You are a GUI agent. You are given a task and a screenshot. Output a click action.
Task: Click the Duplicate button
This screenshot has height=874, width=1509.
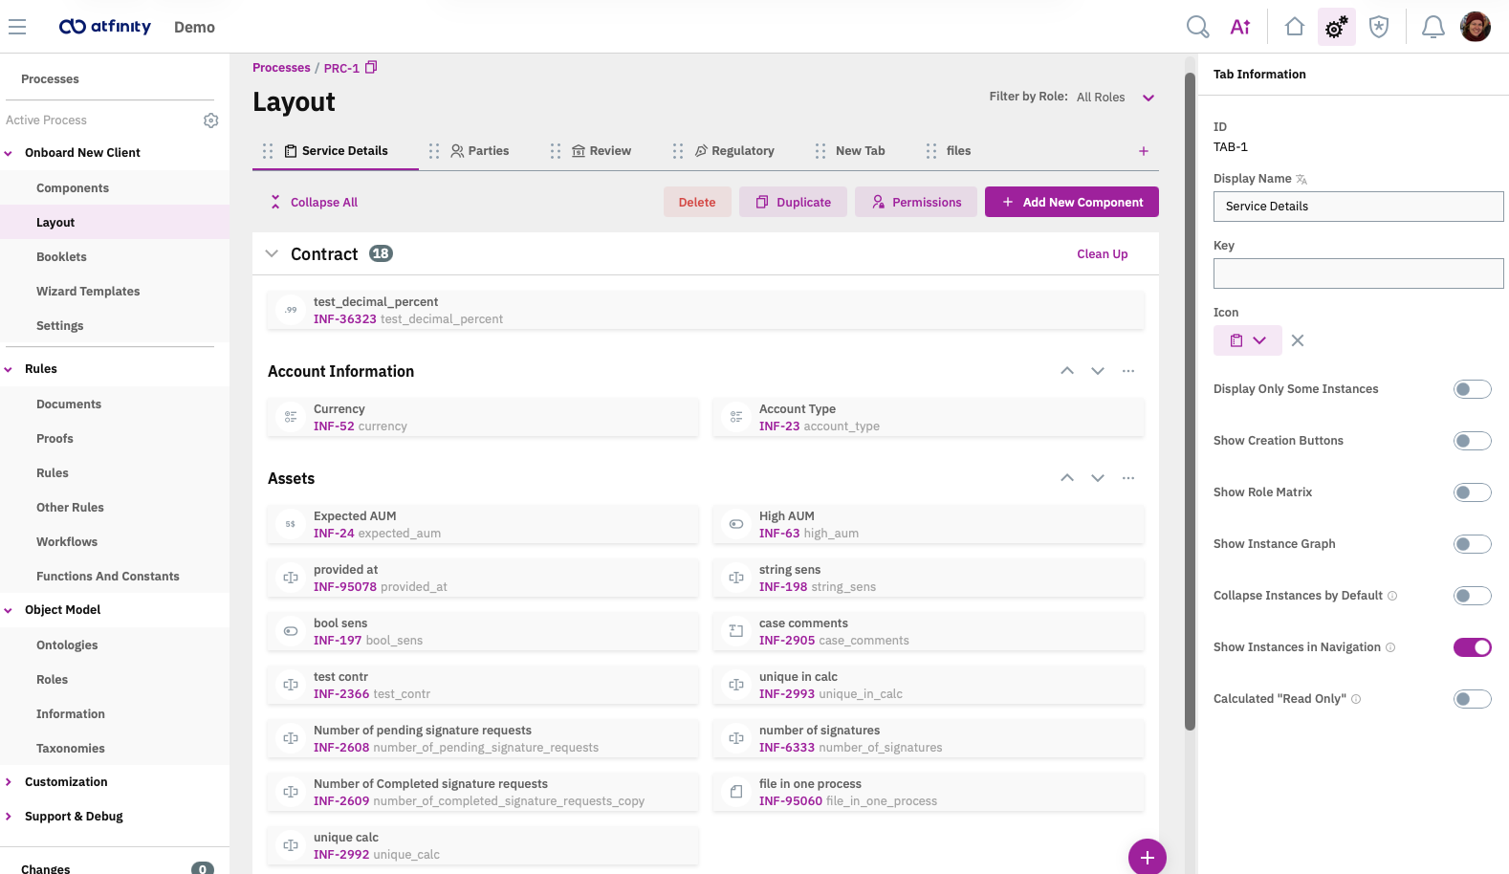[793, 202]
